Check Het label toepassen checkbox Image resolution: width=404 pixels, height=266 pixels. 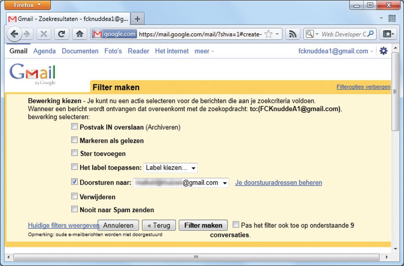pyautogui.click(x=74, y=167)
